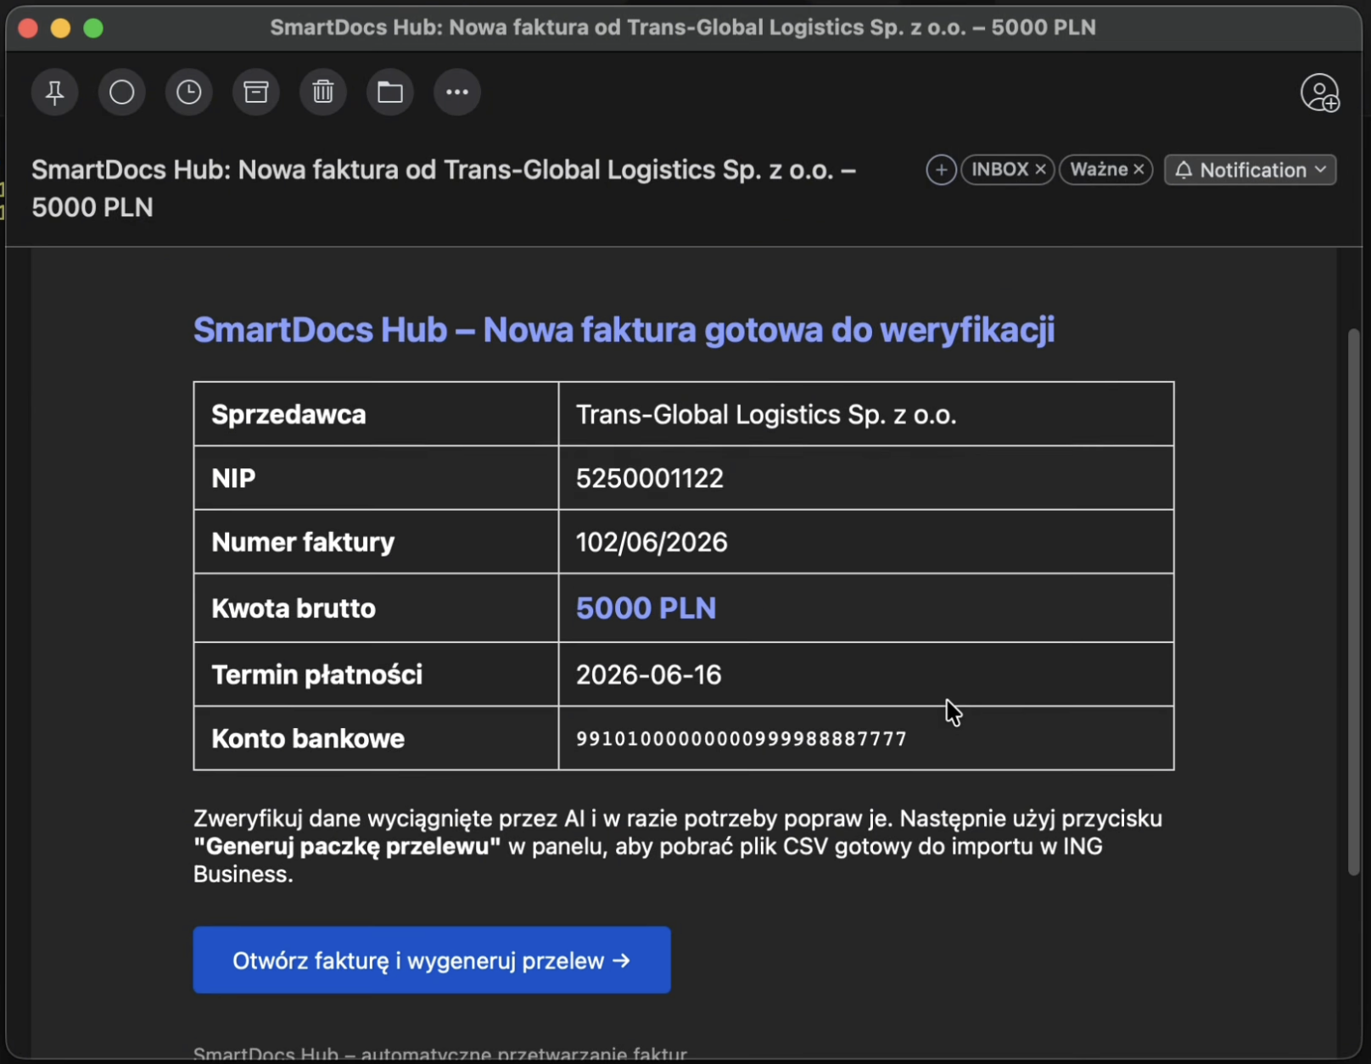Click the bold "Generuj paczkę przelewu" text
Screen dimensions: 1371x1064
347,847
